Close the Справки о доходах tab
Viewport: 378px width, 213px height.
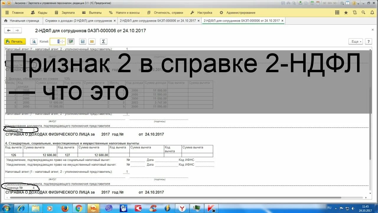[x=115, y=21]
